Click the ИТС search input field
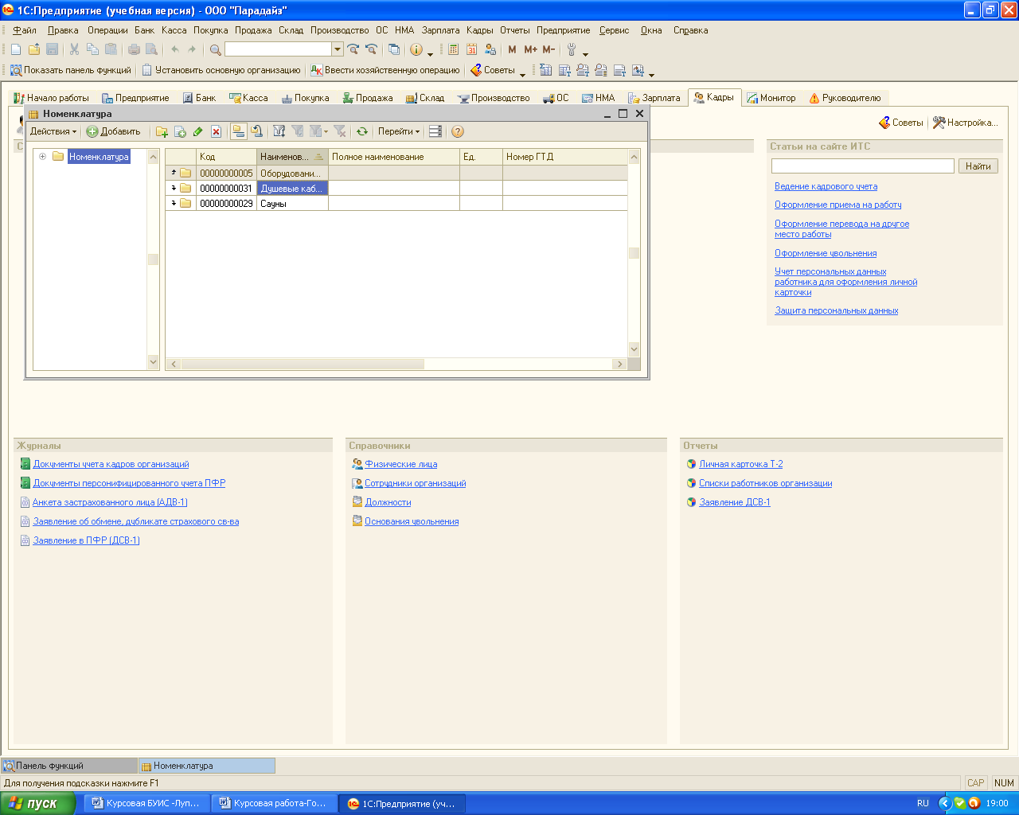Screen dimensions: 1019x815 tap(862, 166)
